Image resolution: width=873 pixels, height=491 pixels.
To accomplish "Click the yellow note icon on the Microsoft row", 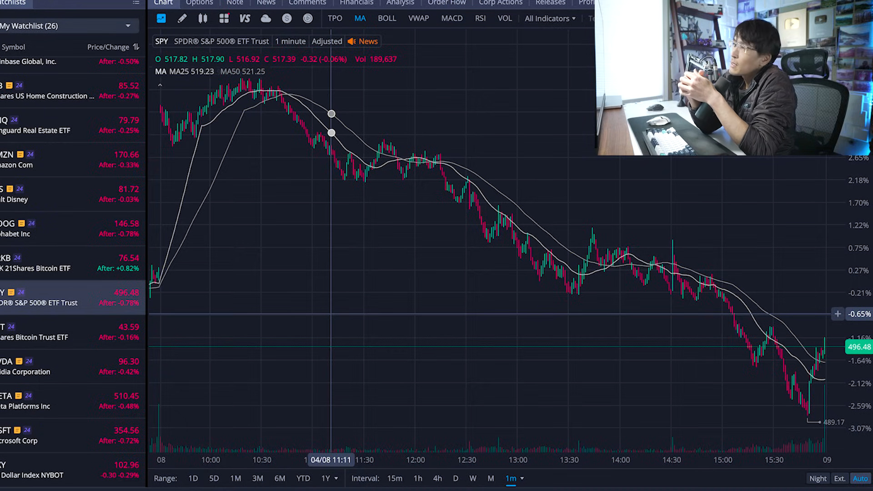I will click(17, 430).
